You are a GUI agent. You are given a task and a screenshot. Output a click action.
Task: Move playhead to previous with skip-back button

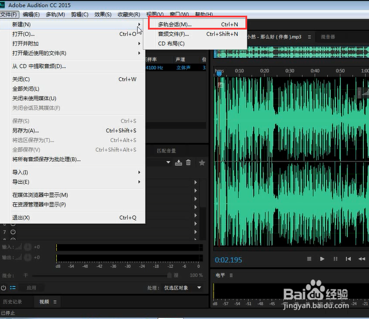tap(348, 259)
